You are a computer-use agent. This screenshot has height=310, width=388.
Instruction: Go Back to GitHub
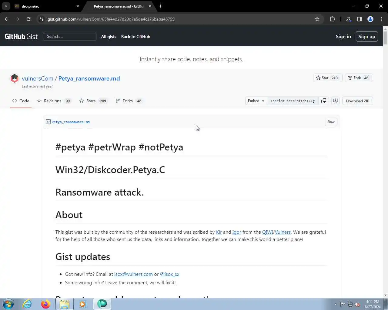click(135, 37)
